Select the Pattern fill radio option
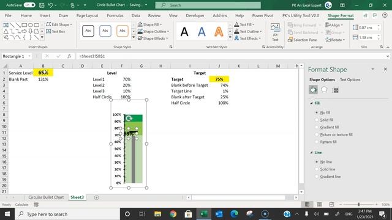This screenshot has height=220, width=392. coord(317,142)
